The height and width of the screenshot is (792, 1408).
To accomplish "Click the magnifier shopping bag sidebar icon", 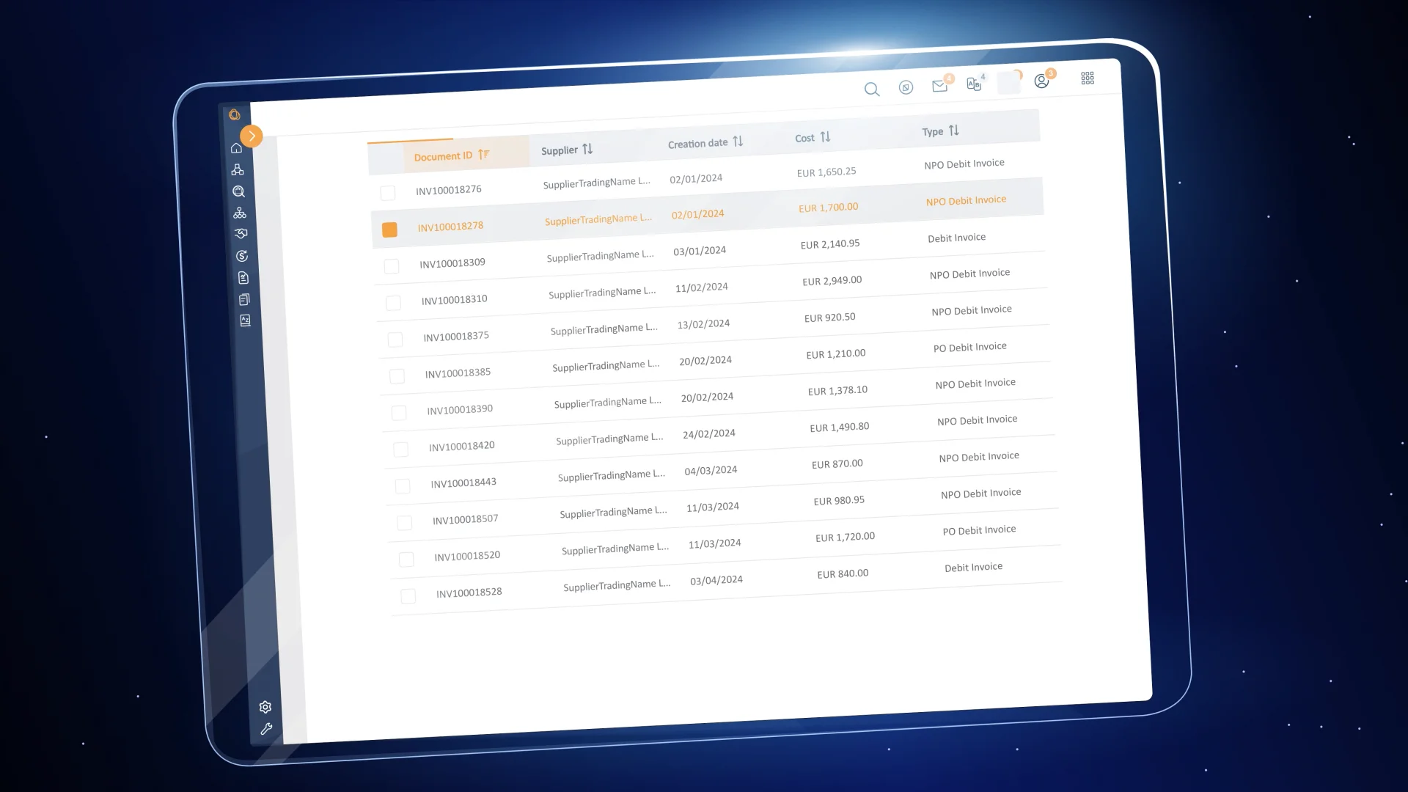I will [238, 191].
